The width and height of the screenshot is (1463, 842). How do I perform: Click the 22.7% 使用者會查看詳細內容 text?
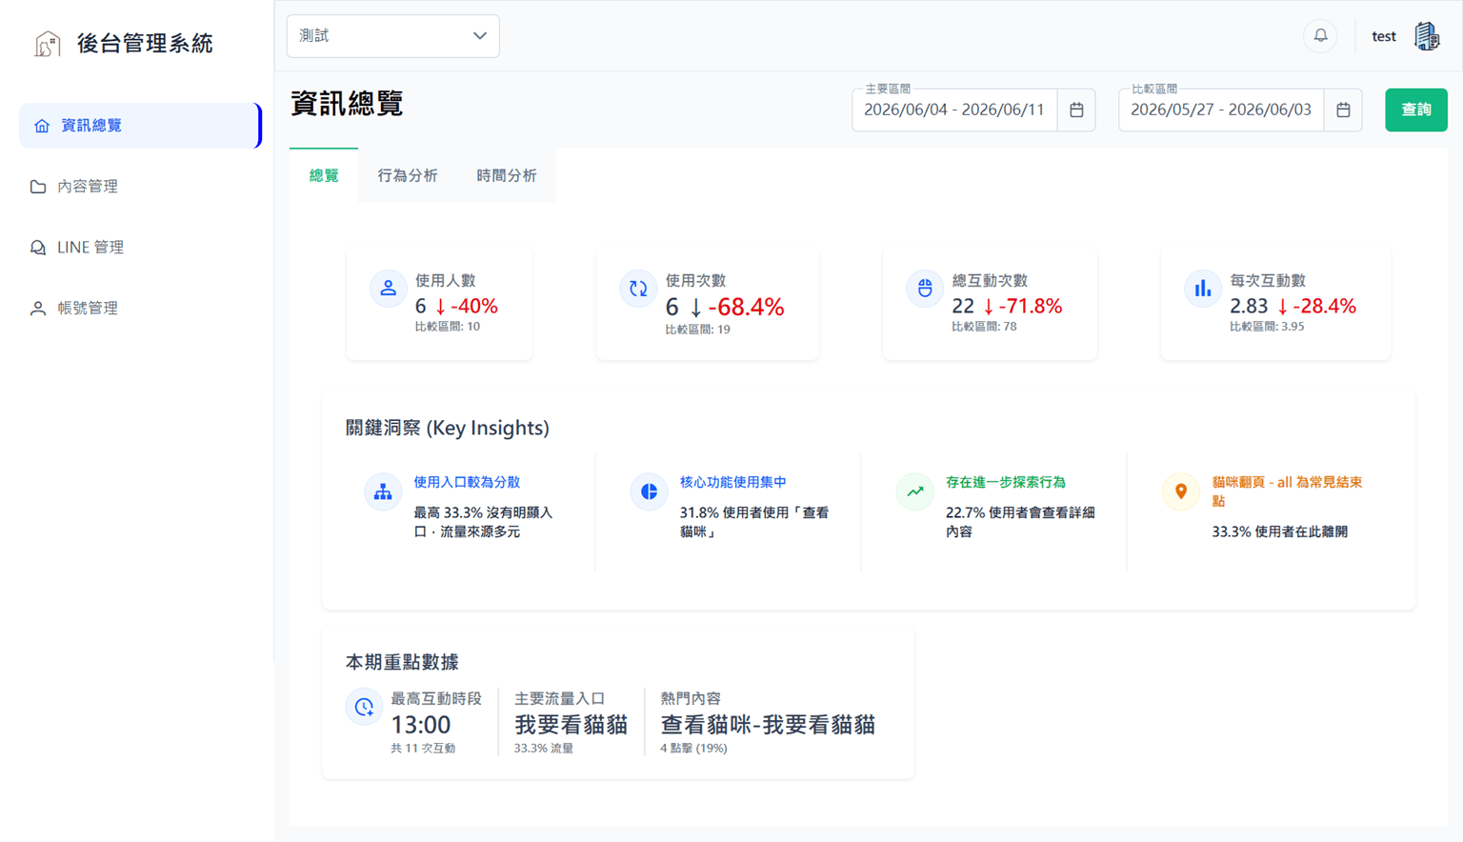[1020, 522]
